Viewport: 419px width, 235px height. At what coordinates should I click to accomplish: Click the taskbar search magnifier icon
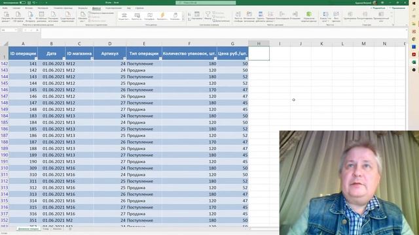click(414, 10)
